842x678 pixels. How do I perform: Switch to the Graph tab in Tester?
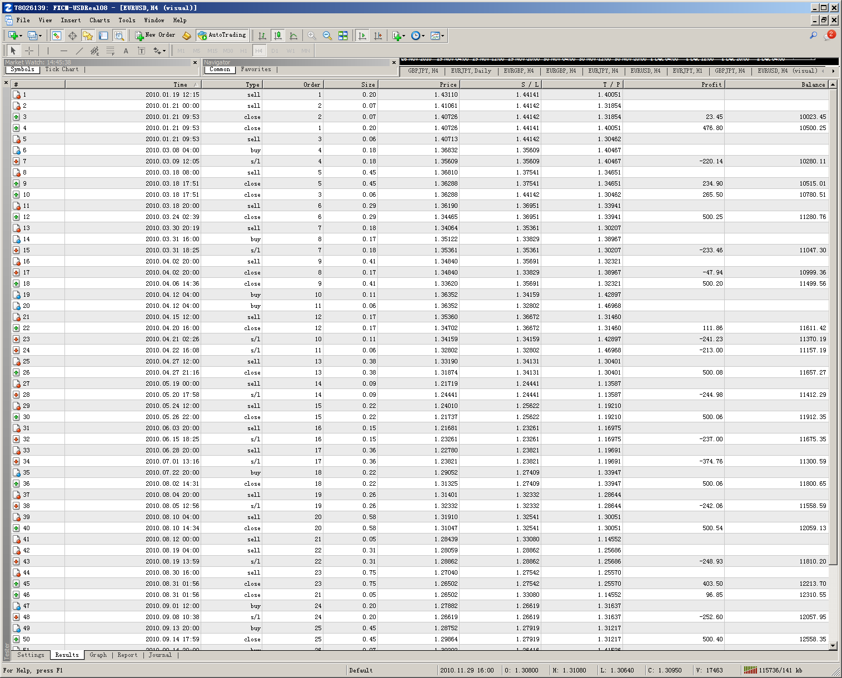pyautogui.click(x=98, y=655)
